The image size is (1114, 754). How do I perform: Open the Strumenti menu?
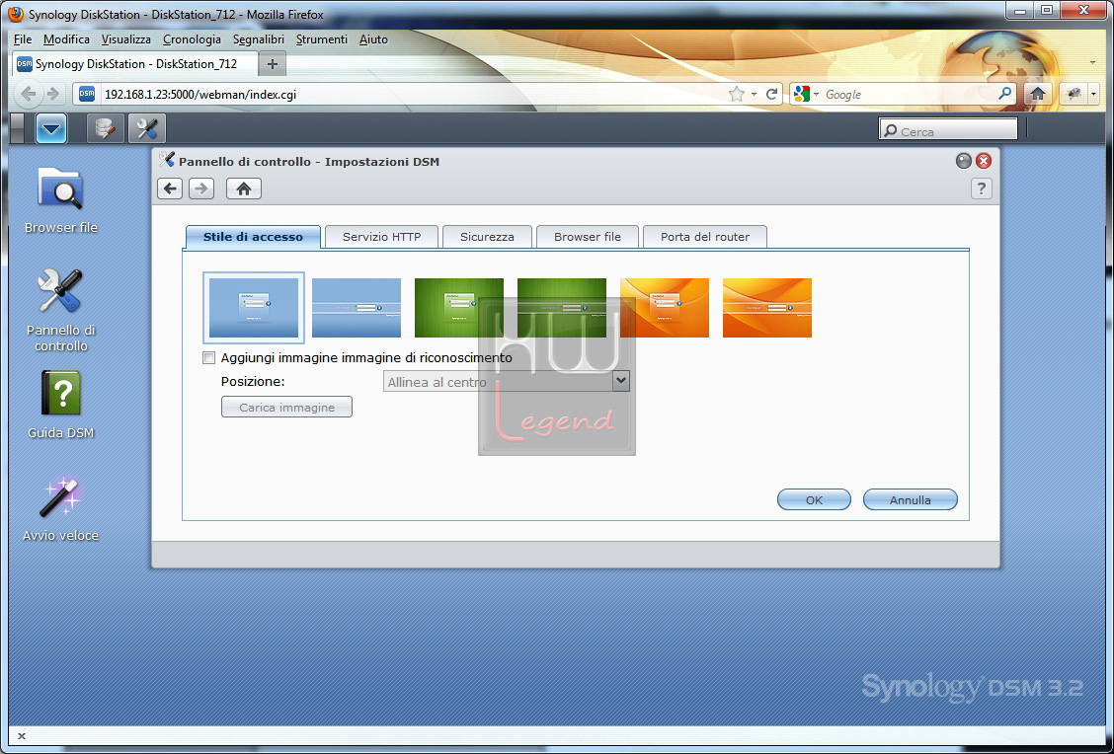[x=322, y=39]
